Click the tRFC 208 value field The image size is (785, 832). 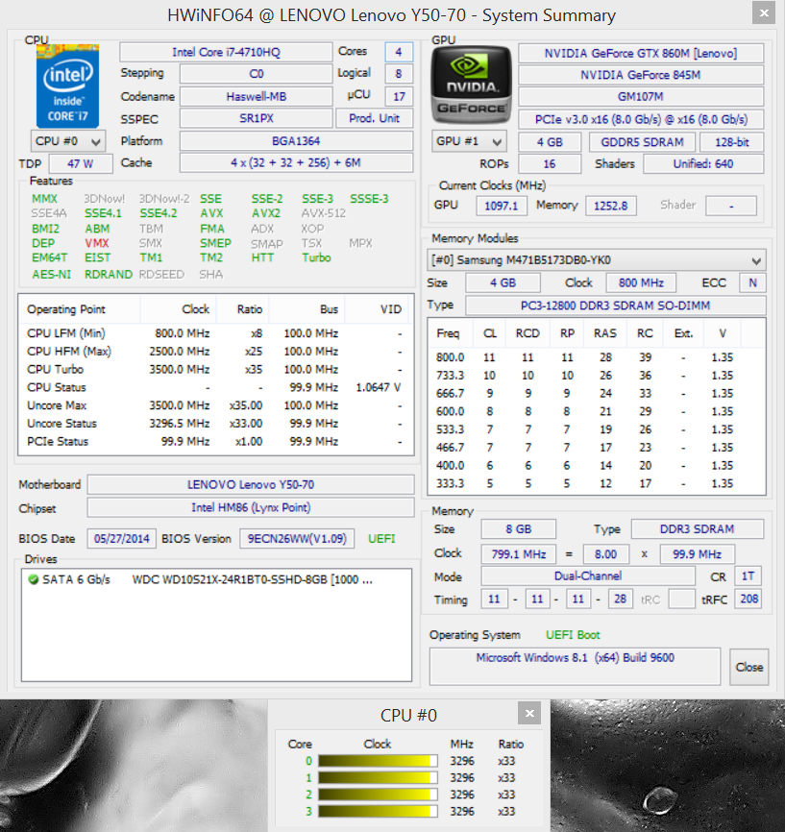748,600
